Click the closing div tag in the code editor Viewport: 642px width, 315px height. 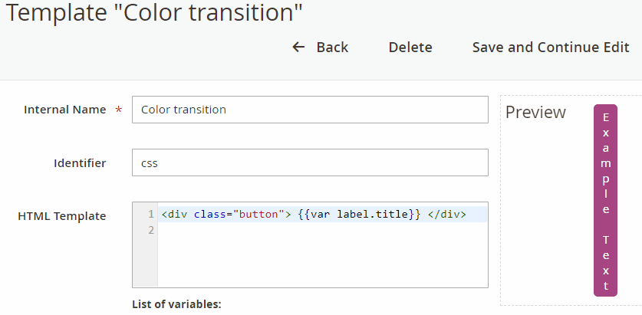[446, 214]
